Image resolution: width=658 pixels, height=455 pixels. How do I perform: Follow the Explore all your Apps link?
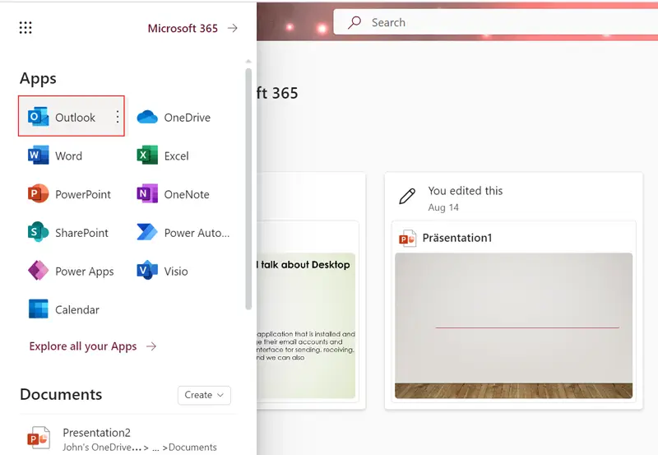[x=92, y=346]
